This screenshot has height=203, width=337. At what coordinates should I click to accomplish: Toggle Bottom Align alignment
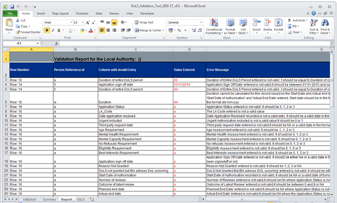coord(114,22)
